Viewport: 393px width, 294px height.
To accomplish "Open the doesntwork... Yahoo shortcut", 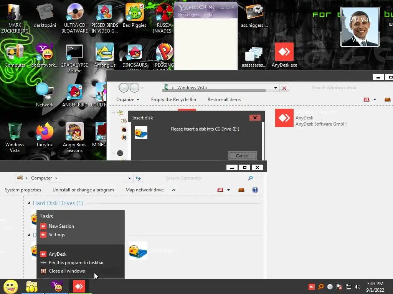I will (45, 56).
